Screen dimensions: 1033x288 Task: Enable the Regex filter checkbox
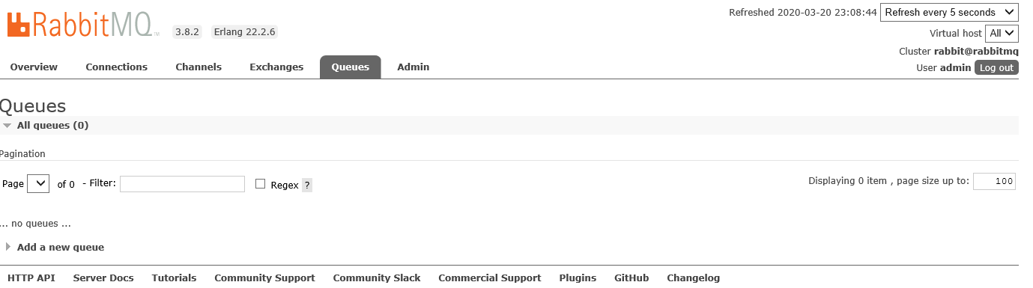[x=260, y=184]
